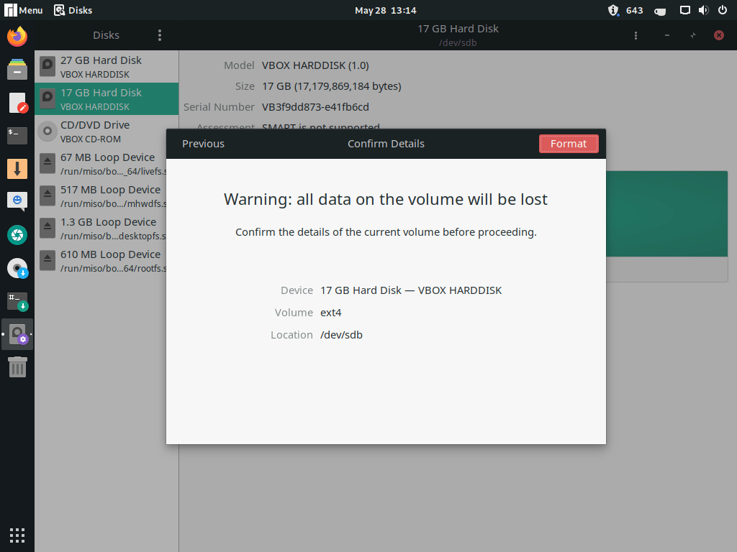Open the drive options three-dot menu
This screenshot has width=737, height=552.
click(636, 35)
